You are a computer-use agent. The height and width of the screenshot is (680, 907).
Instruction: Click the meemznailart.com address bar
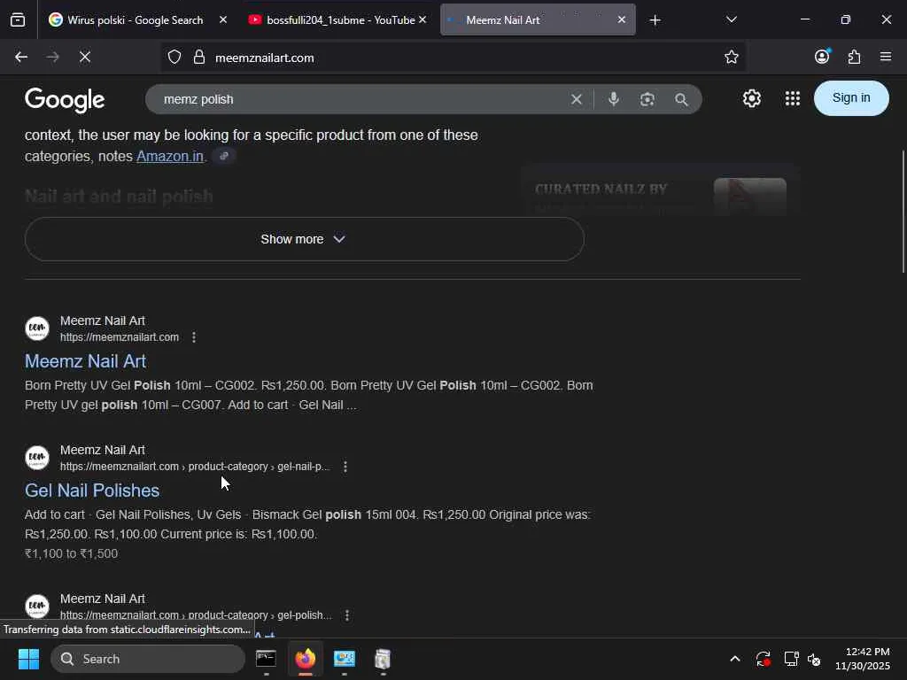coord(453,58)
